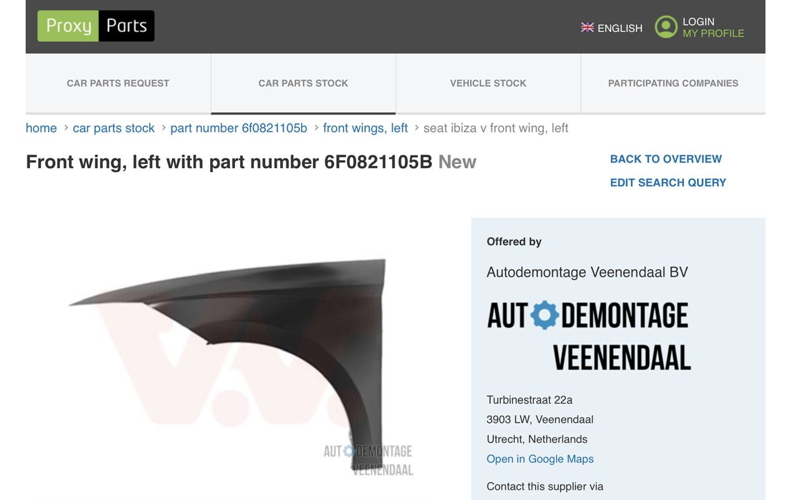The height and width of the screenshot is (500, 798).
Task: Select the Car Parts Stock tab
Action: pos(303,83)
